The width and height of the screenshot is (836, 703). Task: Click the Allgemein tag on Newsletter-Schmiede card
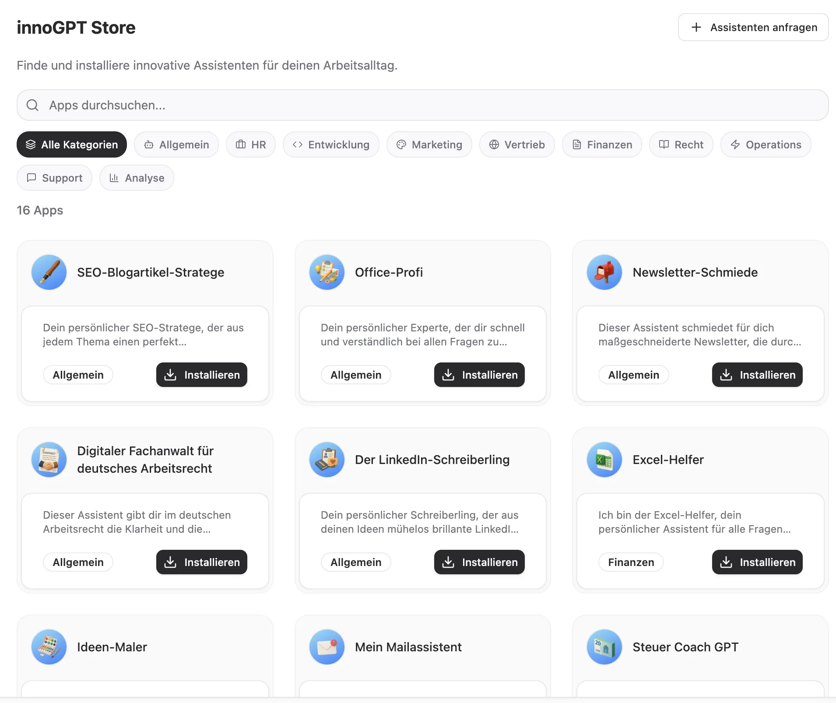pyautogui.click(x=634, y=375)
